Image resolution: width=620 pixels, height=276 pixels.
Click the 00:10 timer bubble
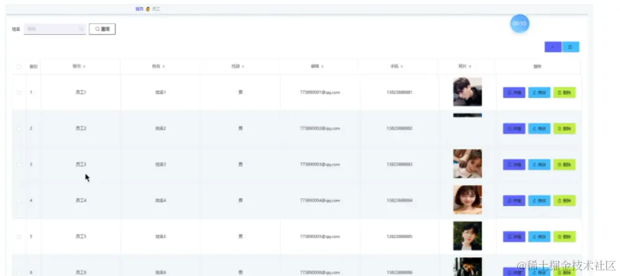pyautogui.click(x=519, y=24)
